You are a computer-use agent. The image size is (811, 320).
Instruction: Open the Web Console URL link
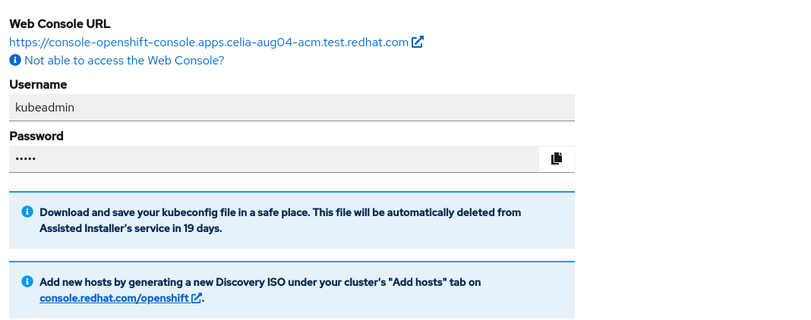point(209,42)
